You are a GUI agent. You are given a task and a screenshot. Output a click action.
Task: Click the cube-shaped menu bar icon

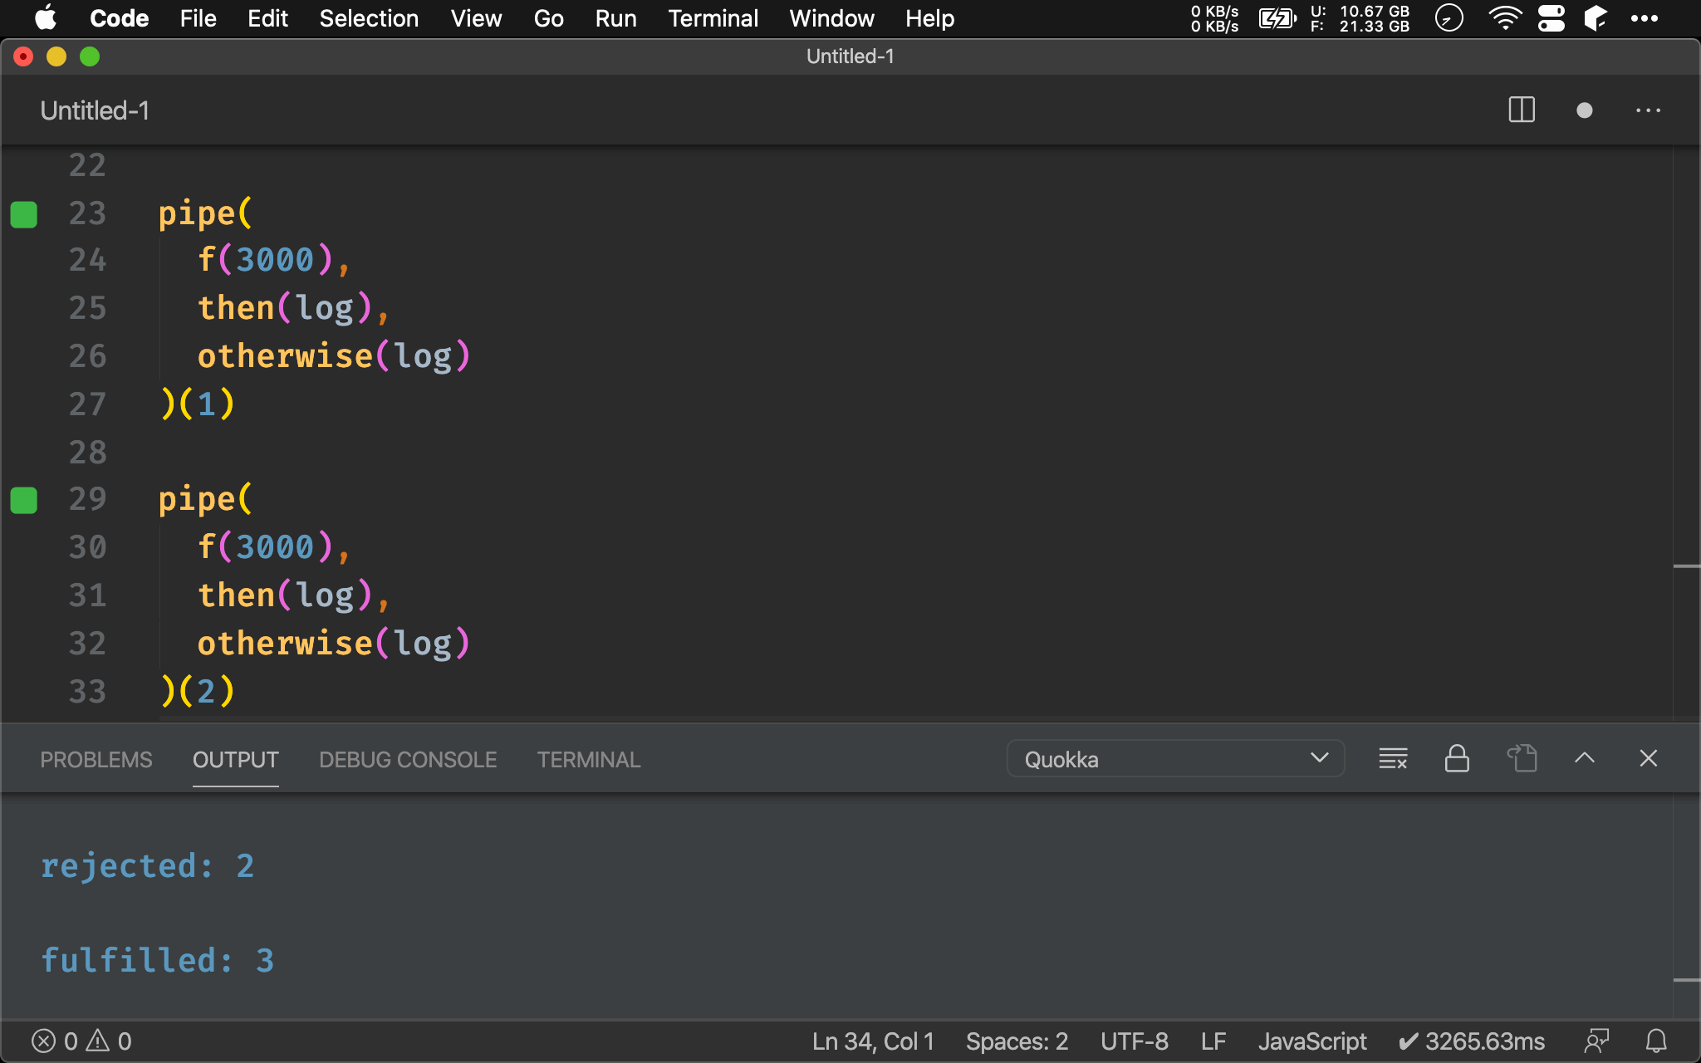coord(1596,18)
